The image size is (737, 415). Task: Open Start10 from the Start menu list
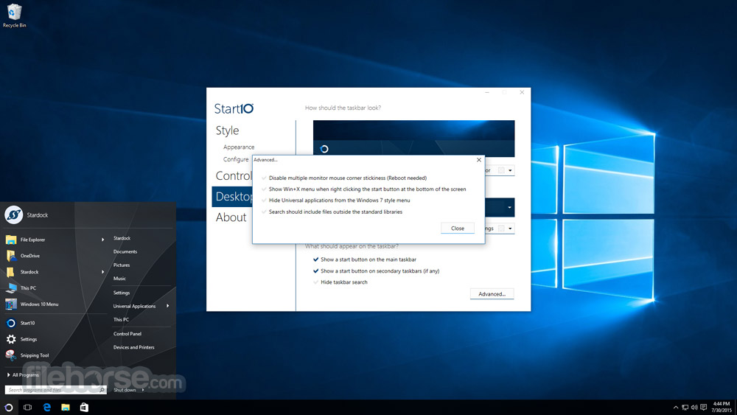click(27, 323)
